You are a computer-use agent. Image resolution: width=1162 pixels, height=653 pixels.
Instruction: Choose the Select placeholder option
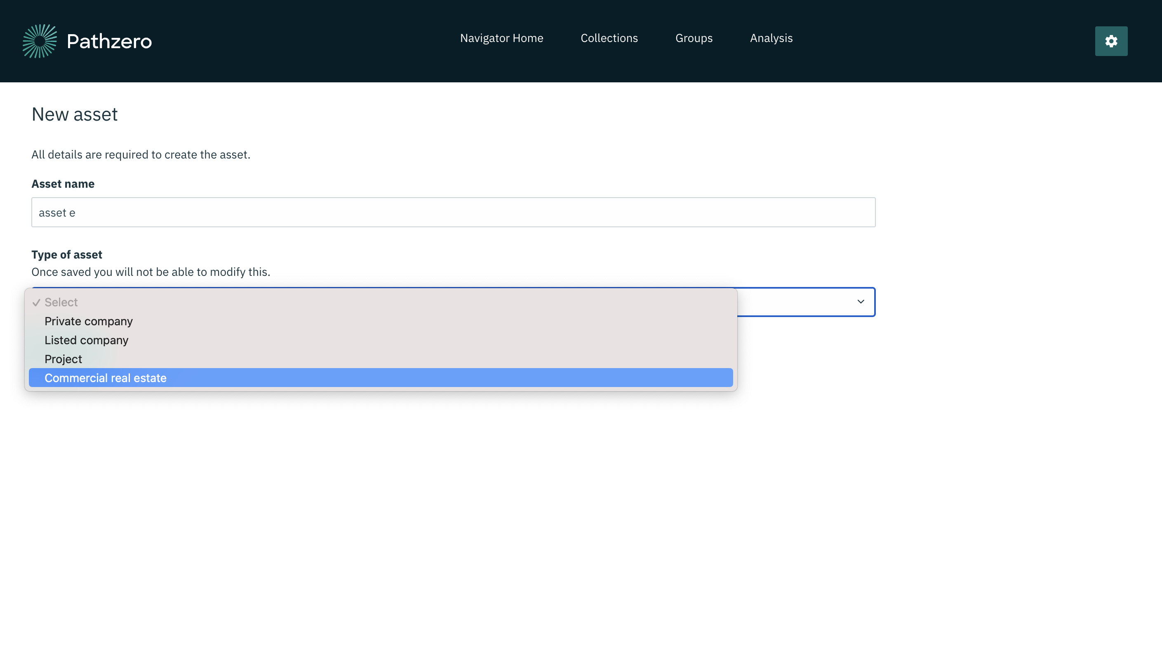point(381,302)
